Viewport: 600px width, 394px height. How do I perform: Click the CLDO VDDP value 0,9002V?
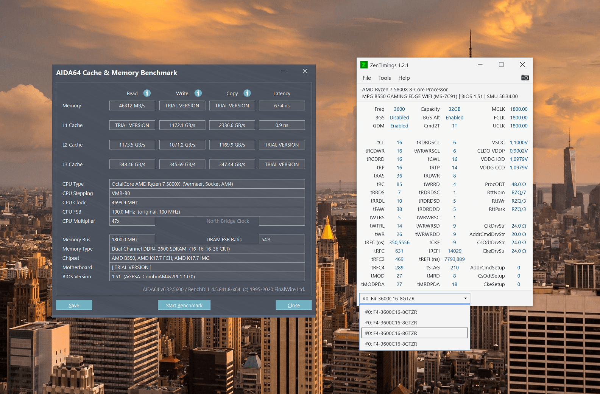coord(519,151)
